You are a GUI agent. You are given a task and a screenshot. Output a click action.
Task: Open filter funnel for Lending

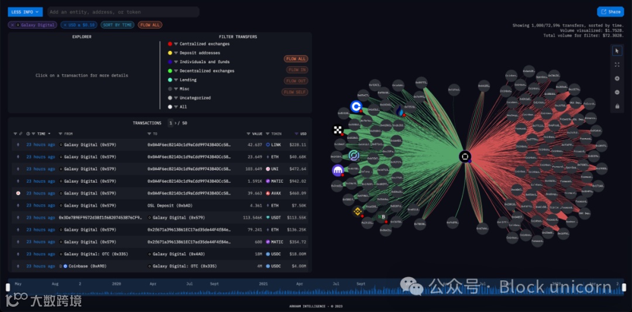pyautogui.click(x=176, y=80)
